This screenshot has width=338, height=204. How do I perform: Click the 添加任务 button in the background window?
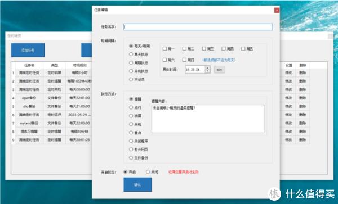click(x=28, y=50)
